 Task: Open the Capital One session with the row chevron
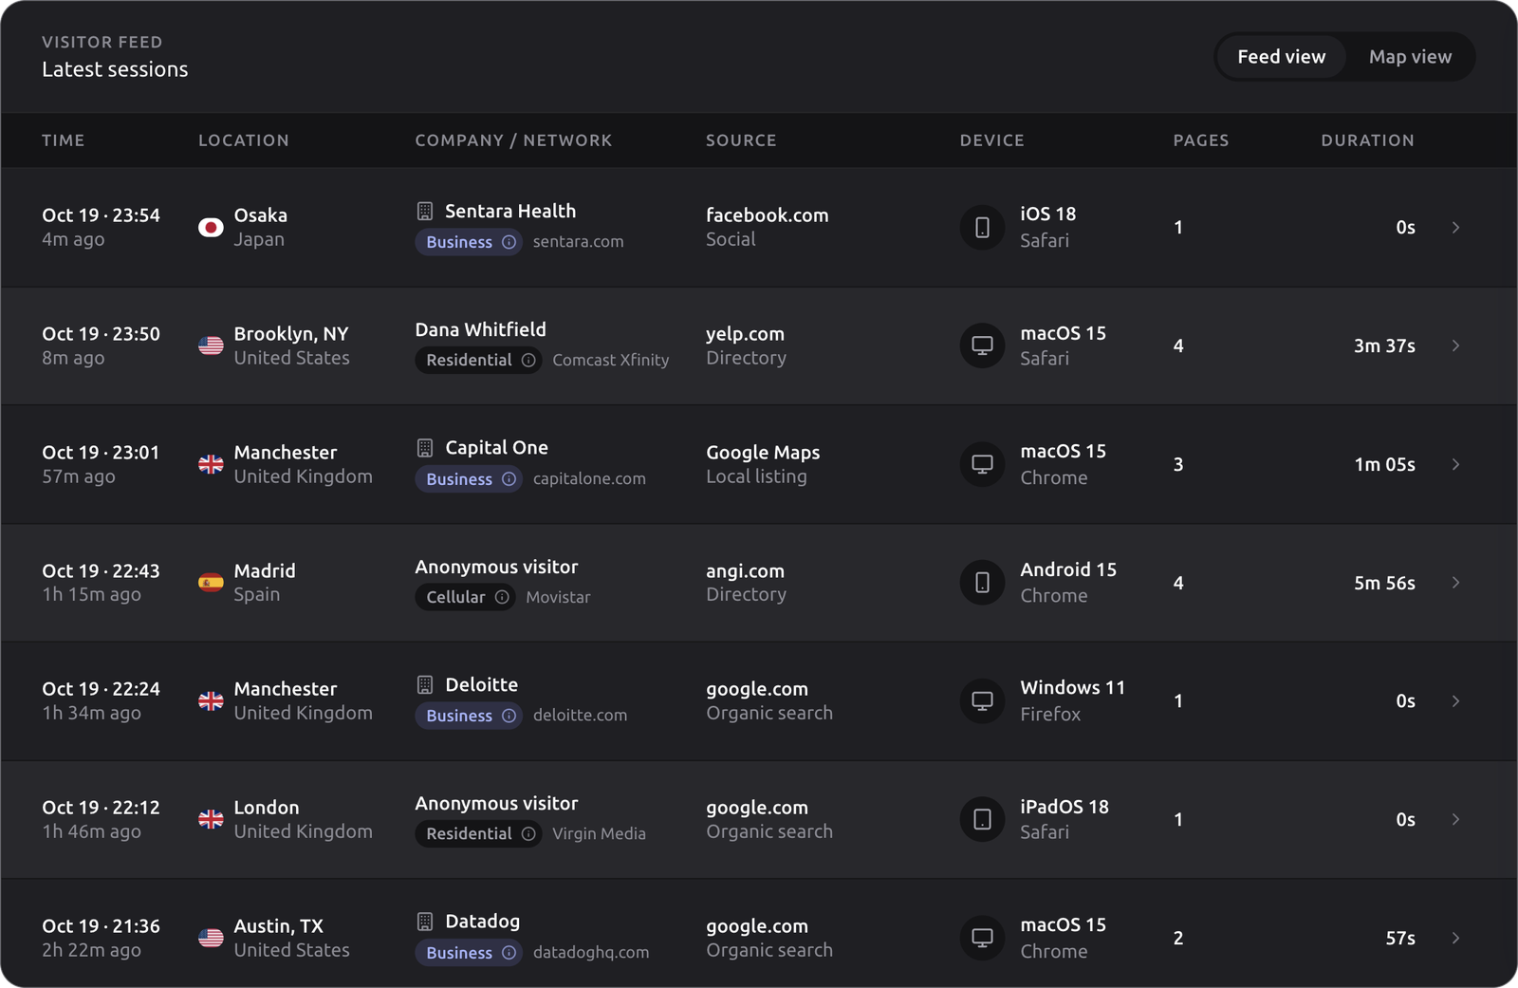[x=1455, y=464]
